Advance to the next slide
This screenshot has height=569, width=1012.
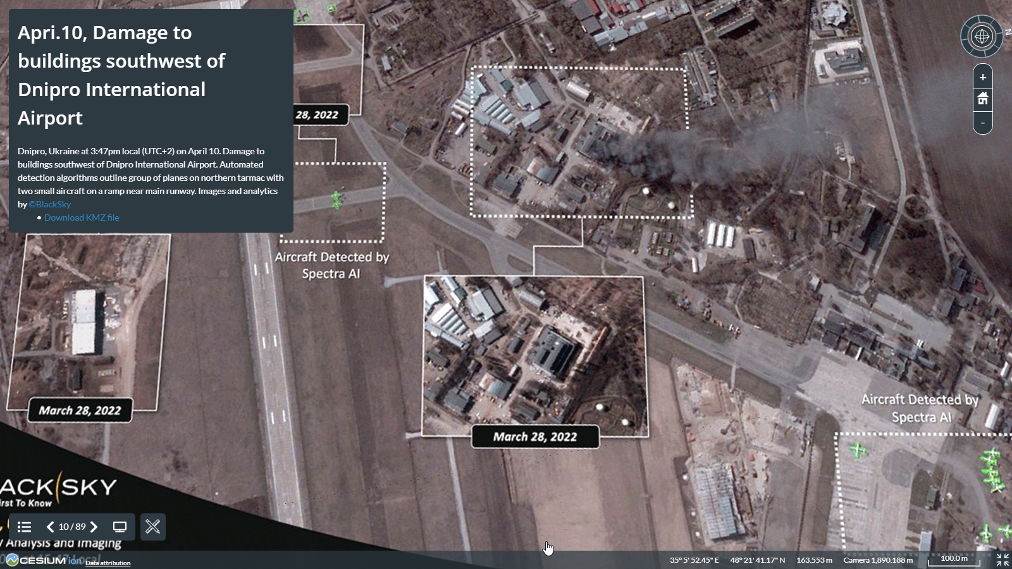[94, 527]
